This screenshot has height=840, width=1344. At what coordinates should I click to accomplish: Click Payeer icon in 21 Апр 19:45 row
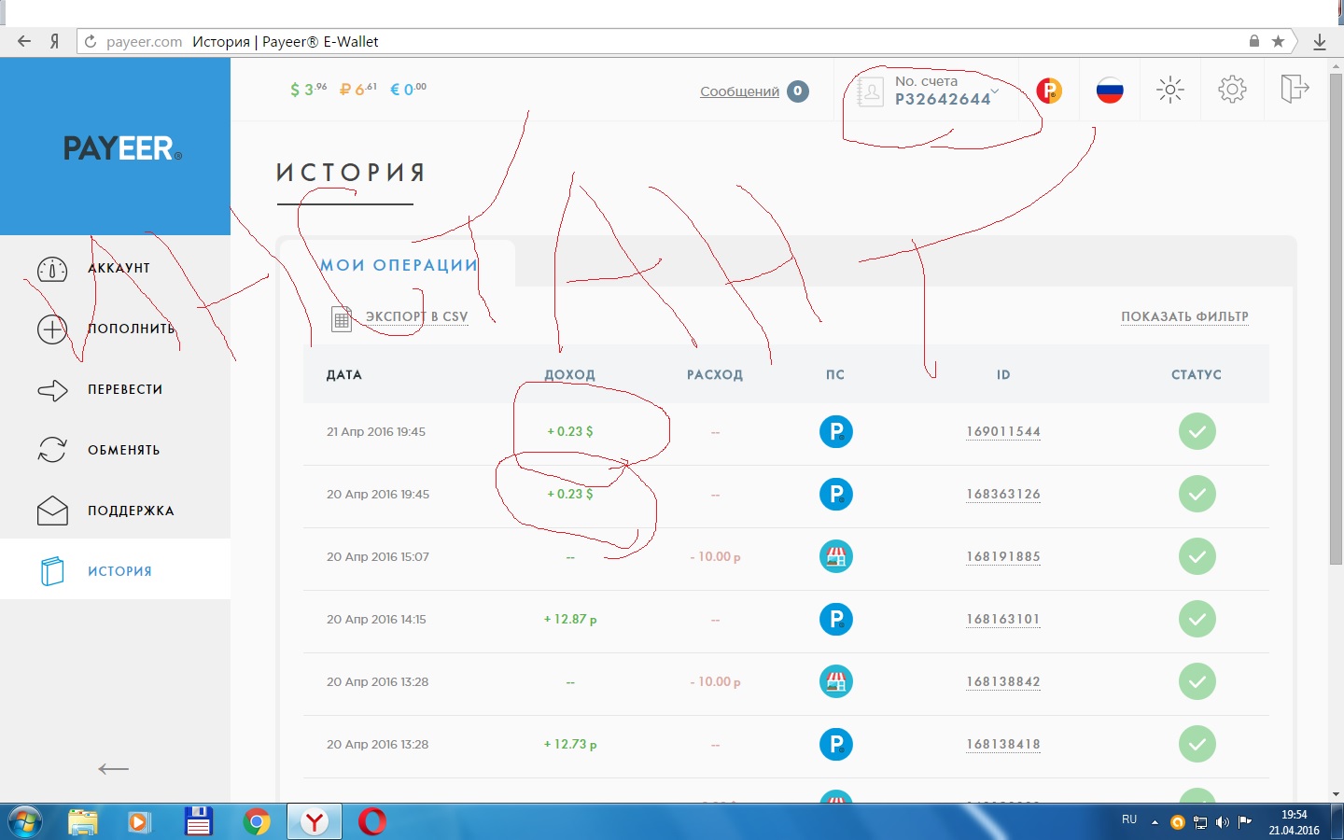coord(836,431)
